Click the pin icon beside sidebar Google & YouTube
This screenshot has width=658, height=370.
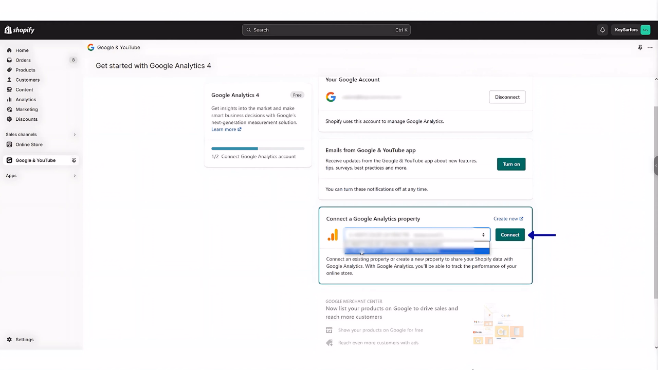pyautogui.click(x=74, y=160)
